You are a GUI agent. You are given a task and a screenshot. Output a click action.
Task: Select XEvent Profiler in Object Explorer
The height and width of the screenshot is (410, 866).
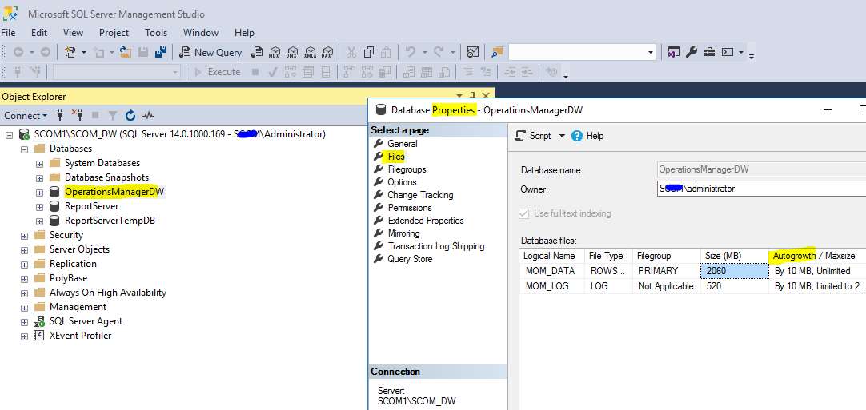coord(80,336)
